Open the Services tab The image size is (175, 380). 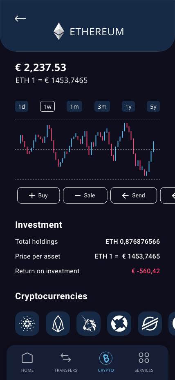[x=144, y=362]
